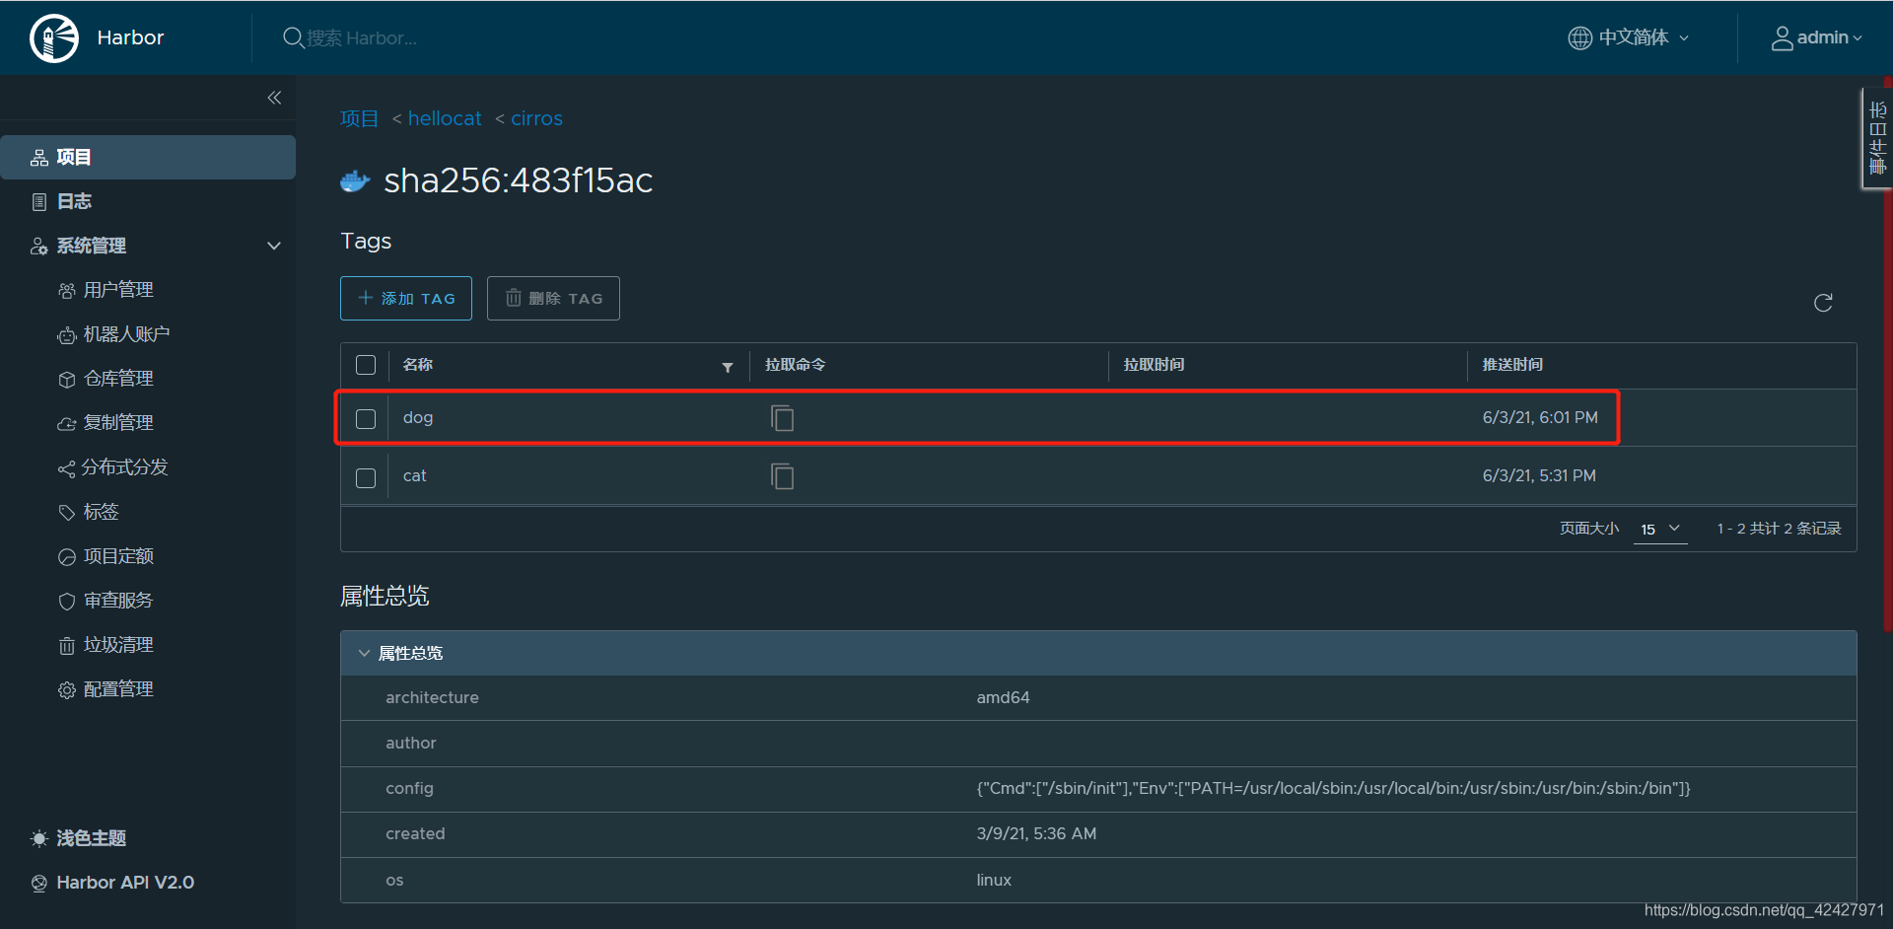Open the side panel tab on the right edge

[x=1875, y=138]
